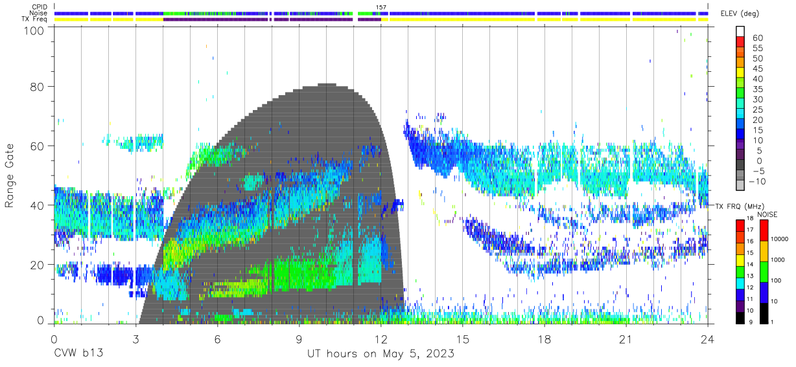Image resolution: width=796 pixels, height=367 pixels.
Task: Click the "25" label on the ELEV colorbar
Action: [x=758, y=109]
